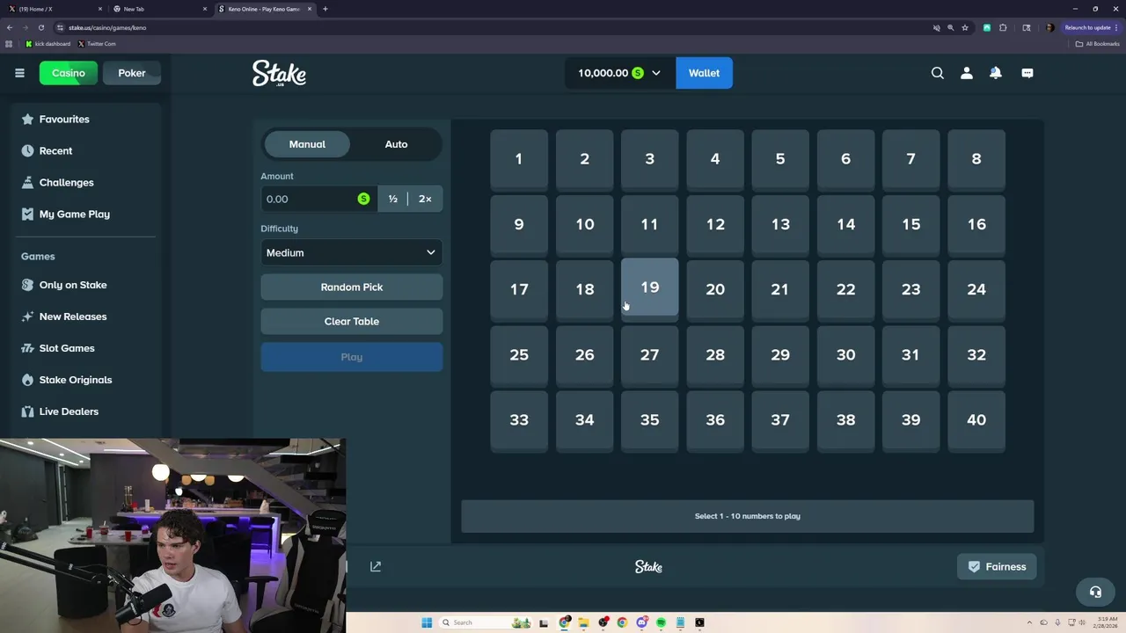Open a new browser tab with plus
1126x633 pixels.
325,9
